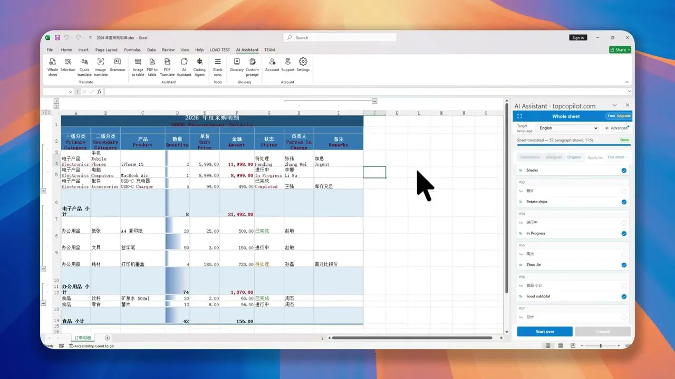Select the Potato chips translation radio

point(624,202)
